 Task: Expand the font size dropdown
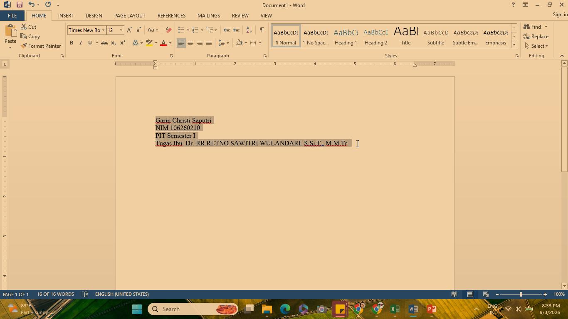tap(121, 30)
